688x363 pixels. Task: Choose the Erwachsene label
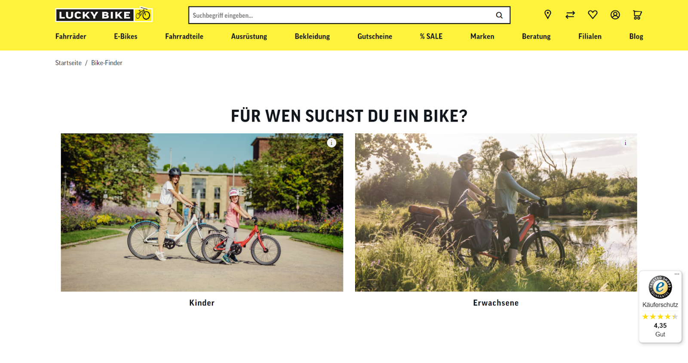[x=496, y=303]
